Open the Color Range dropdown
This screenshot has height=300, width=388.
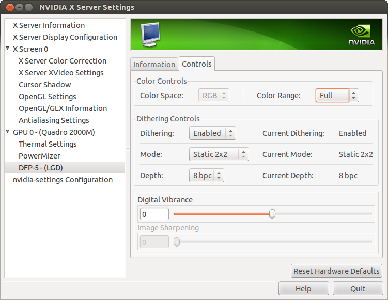coord(337,96)
